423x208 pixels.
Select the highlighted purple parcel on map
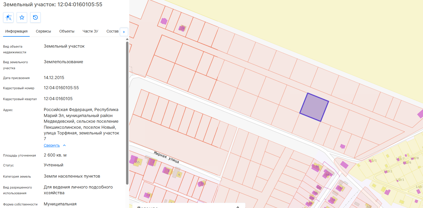[x=314, y=107]
